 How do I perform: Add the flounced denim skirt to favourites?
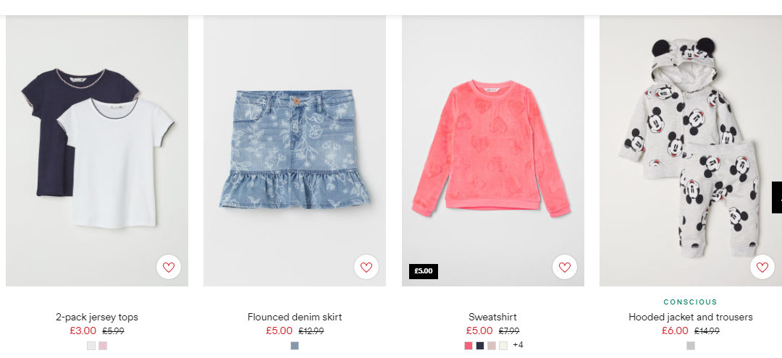point(366,267)
